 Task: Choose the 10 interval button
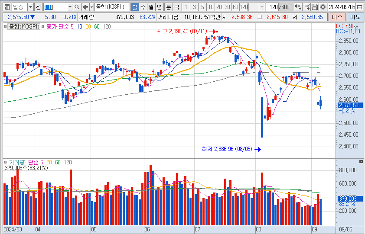pos(211,7)
